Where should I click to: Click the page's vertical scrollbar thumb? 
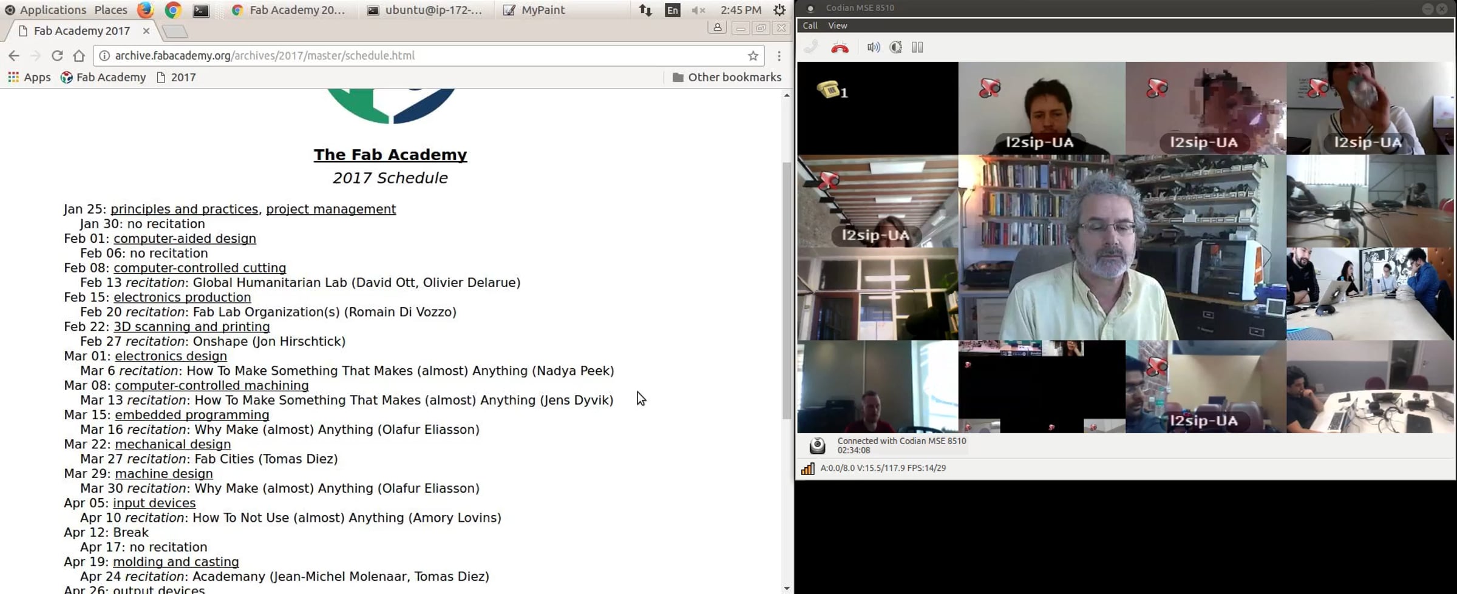787,290
